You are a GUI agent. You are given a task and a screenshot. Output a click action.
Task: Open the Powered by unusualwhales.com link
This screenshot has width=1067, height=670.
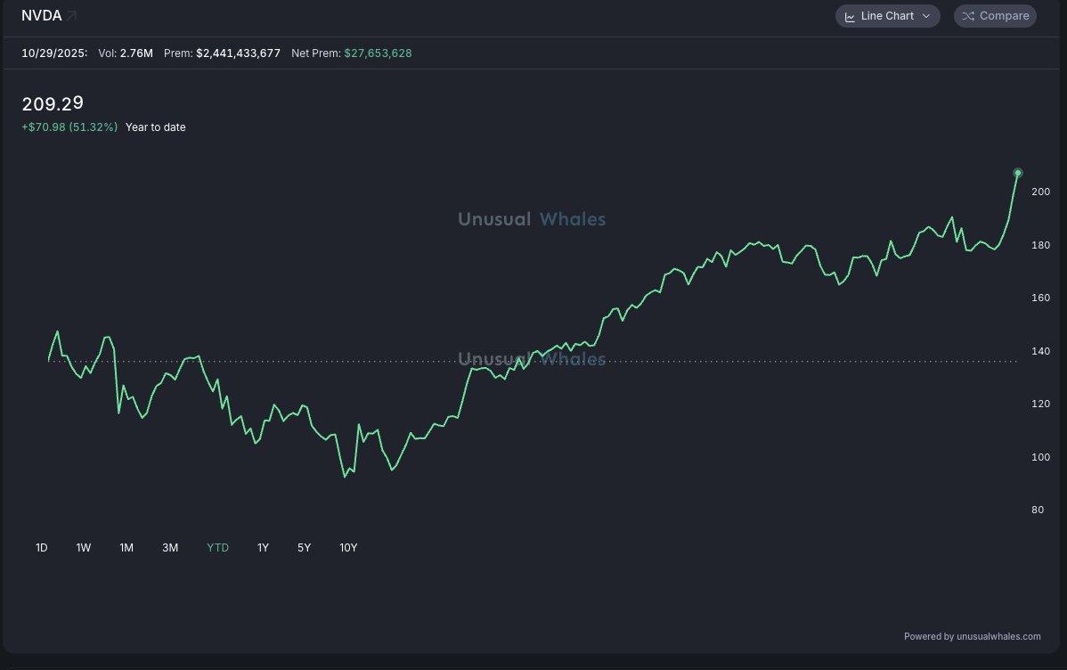pyautogui.click(x=972, y=636)
